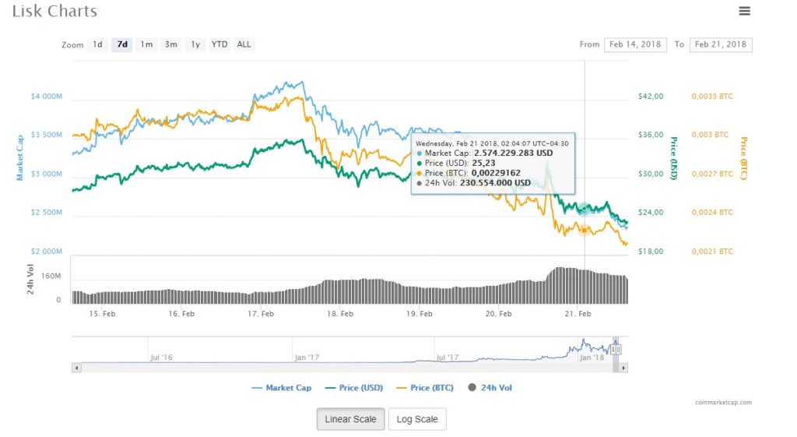Click the $2 000M market cap label

click(x=47, y=252)
